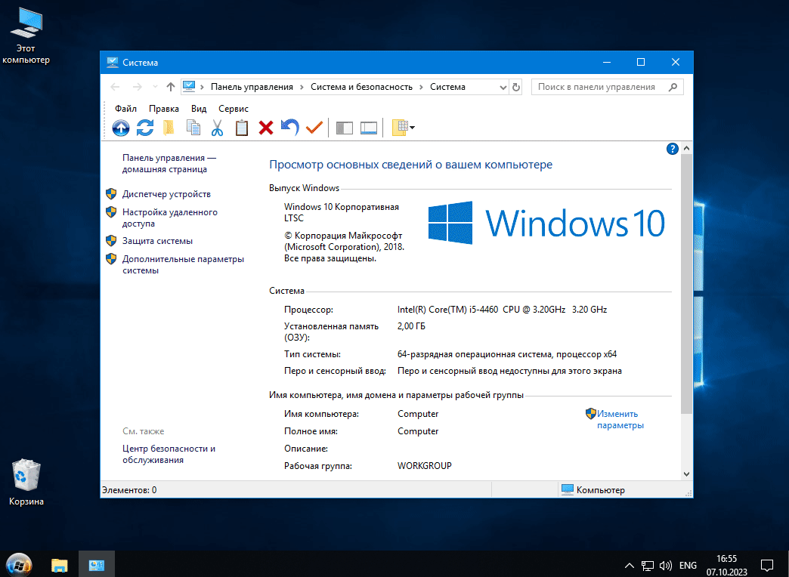This screenshot has width=789, height=577.
Task: Click the blue help question mark icon
Action: tap(673, 149)
